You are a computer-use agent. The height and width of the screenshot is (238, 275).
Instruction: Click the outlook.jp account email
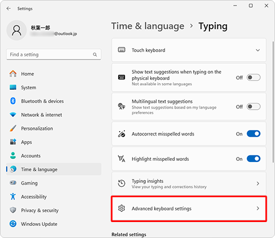click(x=54, y=34)
